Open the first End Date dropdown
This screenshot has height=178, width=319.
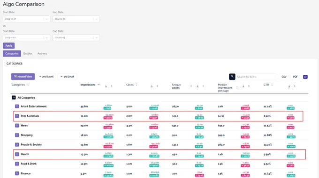click(x=76, y=19)
